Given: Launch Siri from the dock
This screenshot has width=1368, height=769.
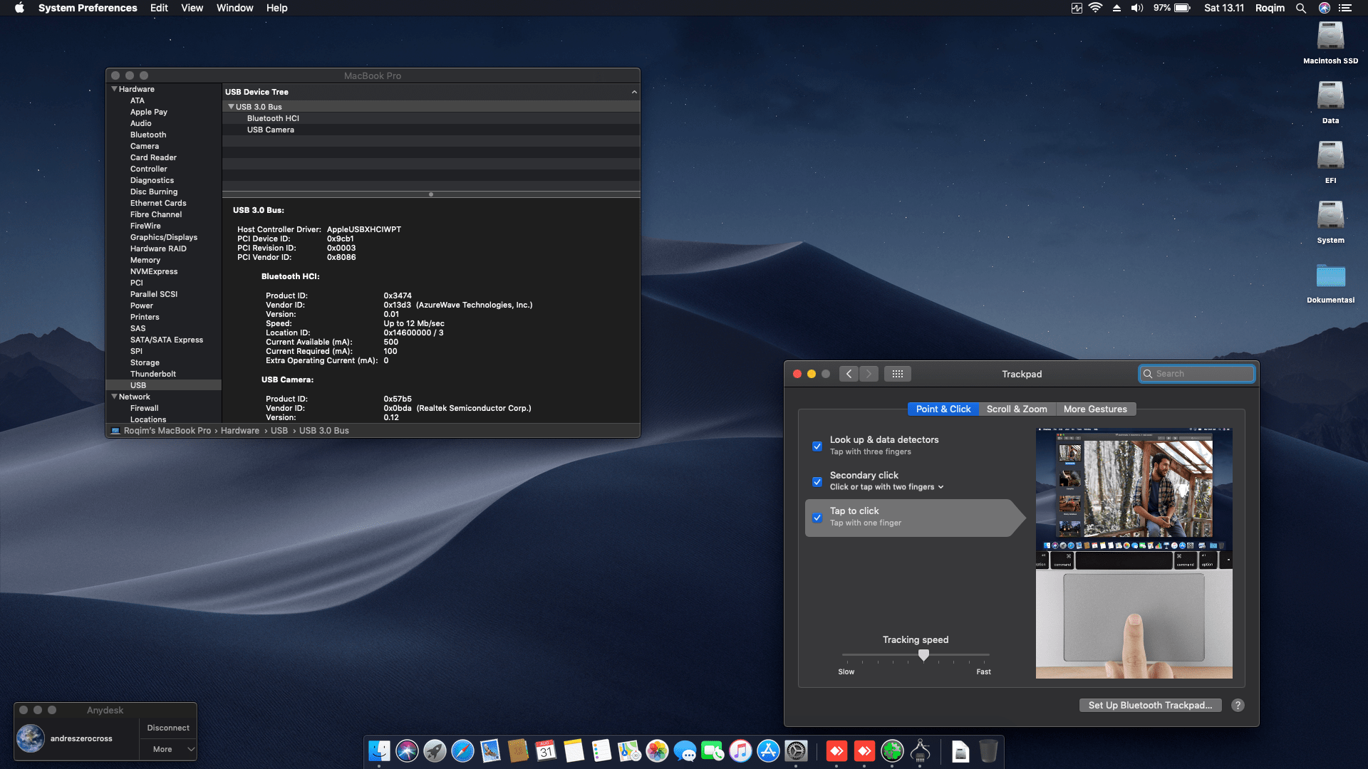Looking at the screenshot, I should click(407, 750).
